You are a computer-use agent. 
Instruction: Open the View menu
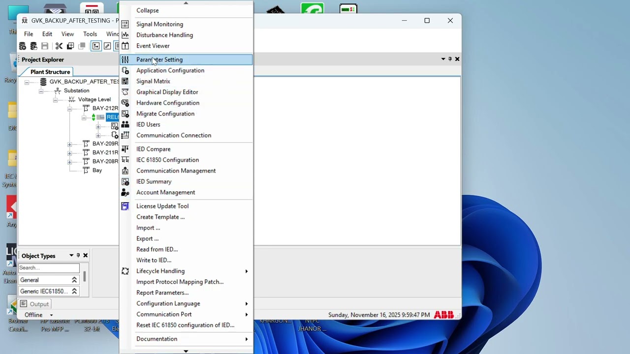pyautogui.click(x=67, y=34)
